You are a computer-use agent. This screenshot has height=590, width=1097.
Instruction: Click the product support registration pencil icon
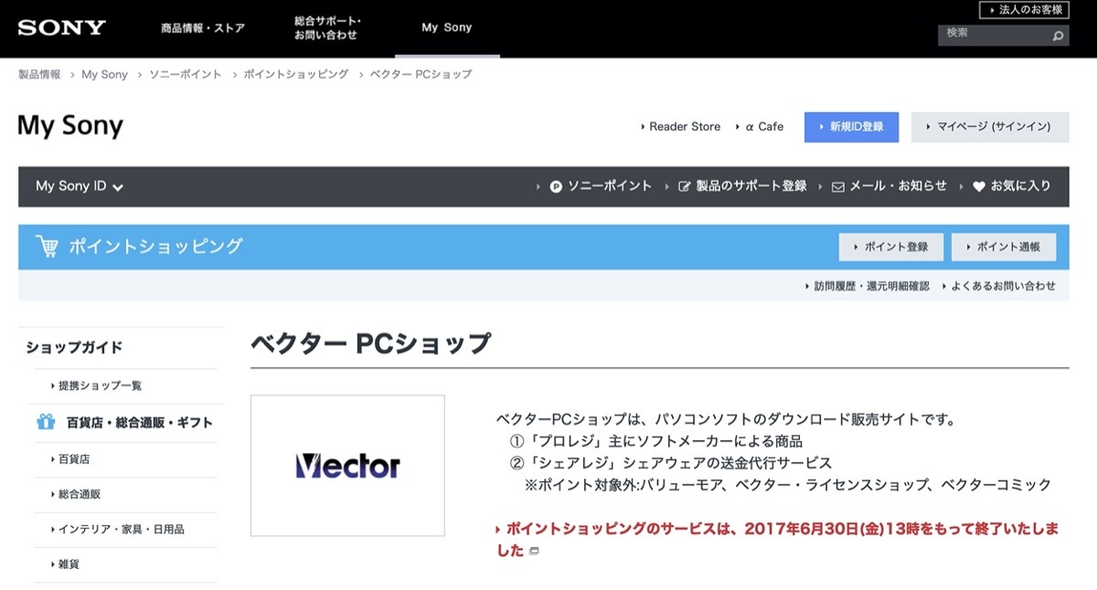[685, 186]
